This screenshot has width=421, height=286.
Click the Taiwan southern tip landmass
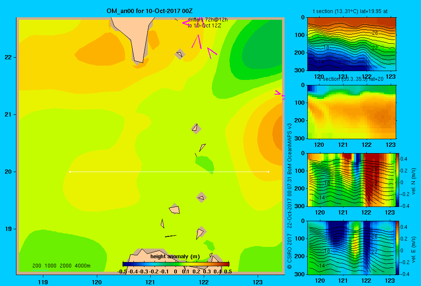136,37
